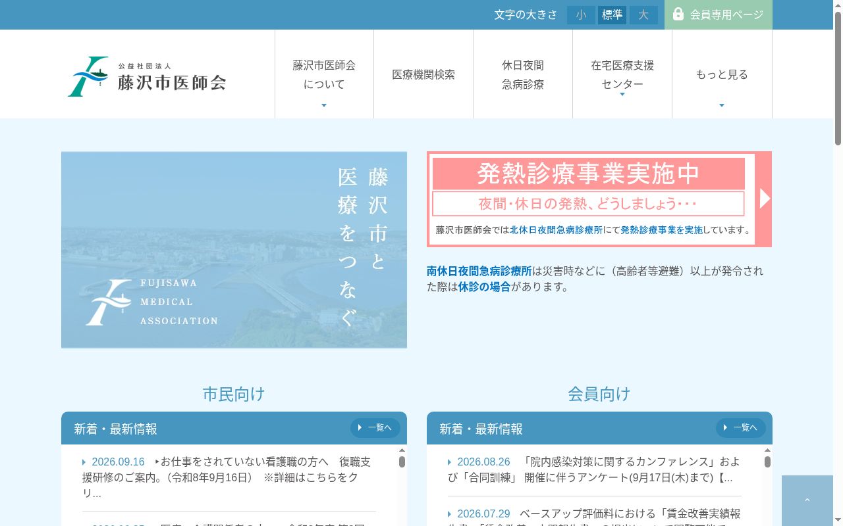Screen dimensions: 843x526
Task: Click the Fujisawa Medical Association hero image
Action: [234, 250]
